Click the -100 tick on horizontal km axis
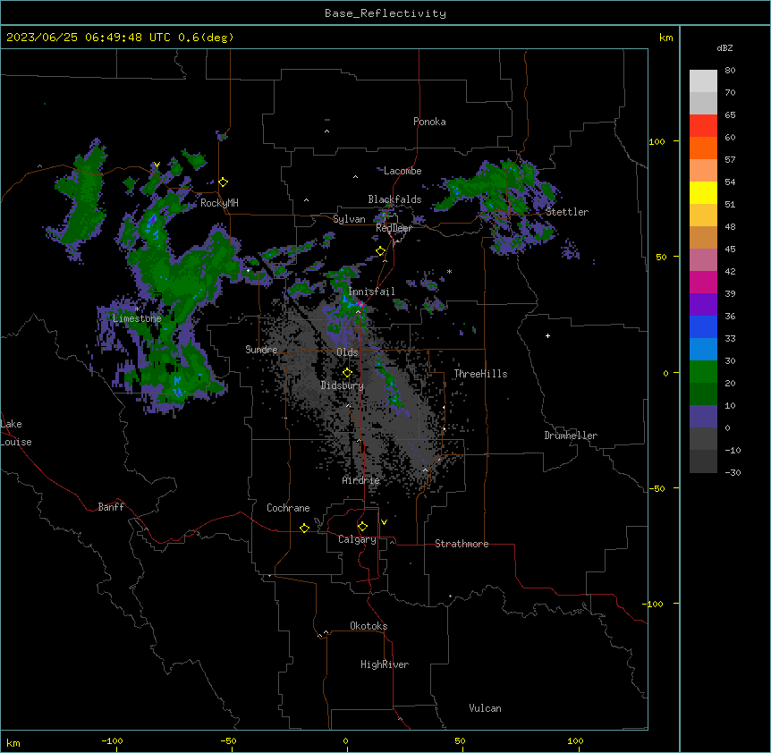This screenshot has height=753, width=771. coord(112,740)
